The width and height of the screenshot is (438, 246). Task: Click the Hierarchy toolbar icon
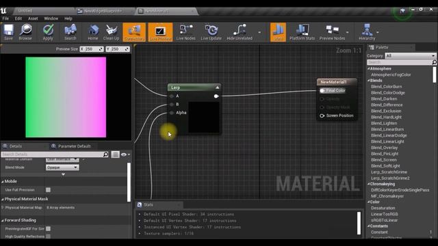[367, 32]
